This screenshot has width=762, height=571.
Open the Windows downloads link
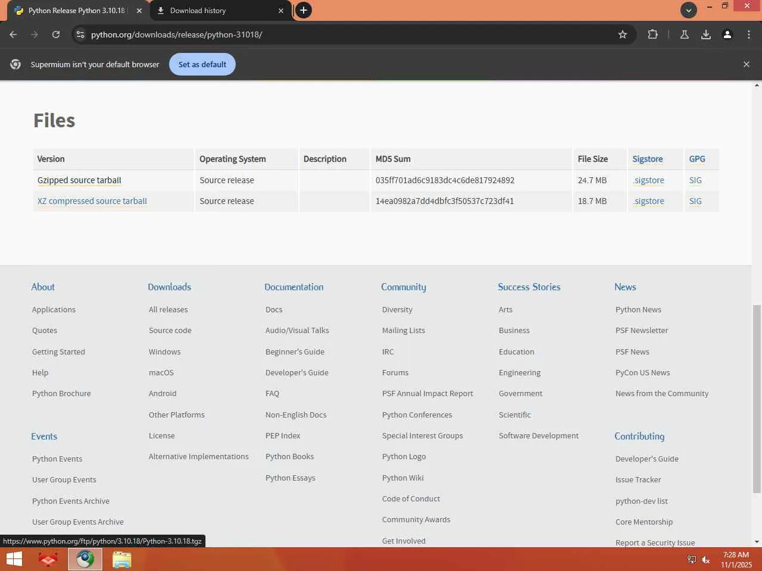165,352
